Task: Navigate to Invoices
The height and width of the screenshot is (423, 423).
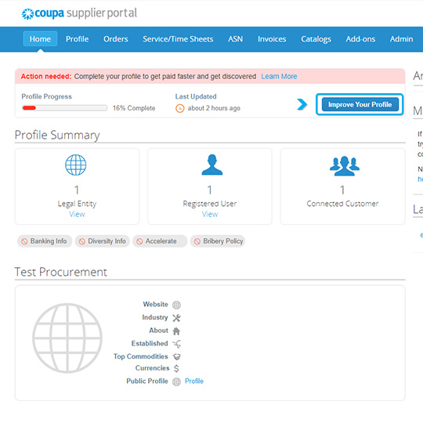Action: pyautogui.click(x=272, y=39)
